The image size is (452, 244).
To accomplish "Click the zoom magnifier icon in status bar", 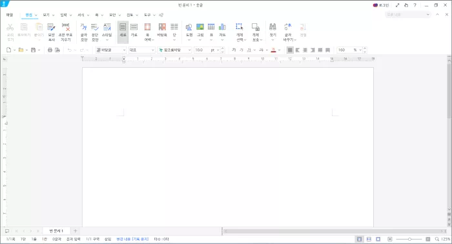I will pos(437,239).
